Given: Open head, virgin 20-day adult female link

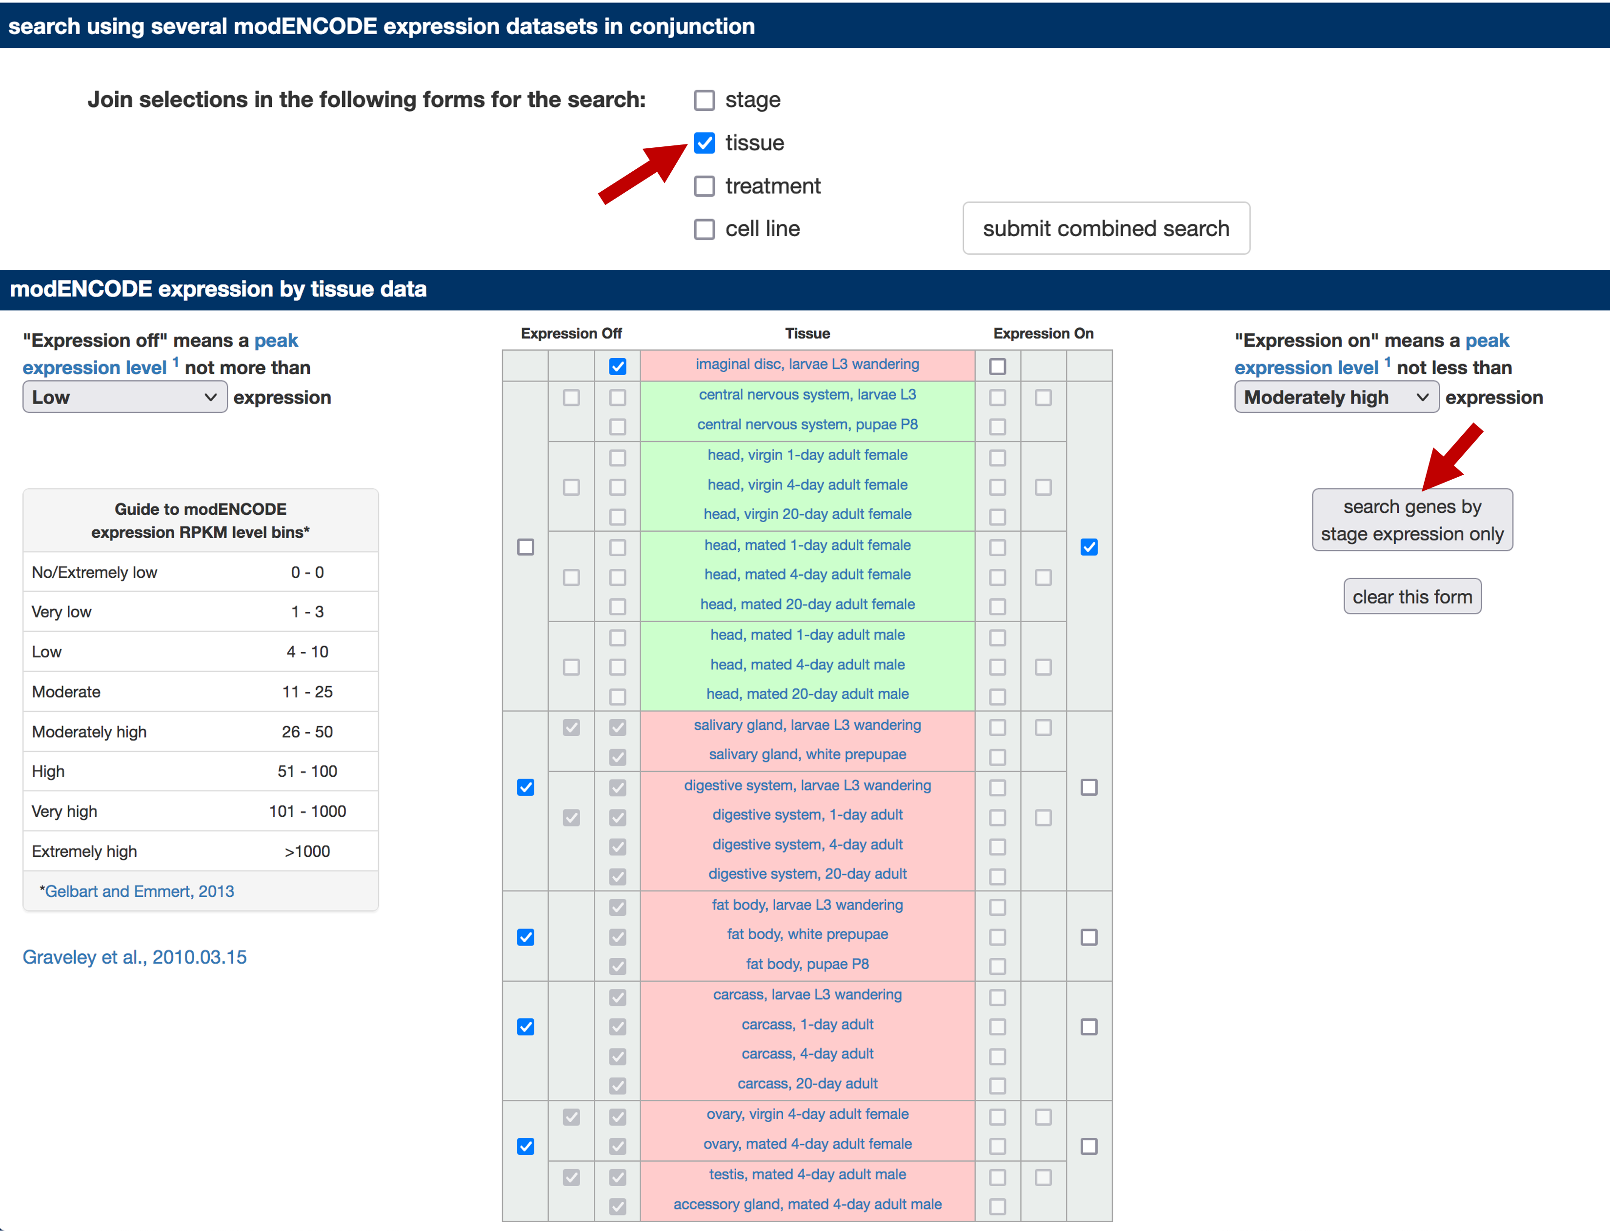Looking at the screenshot, I should tap(807, 514).
